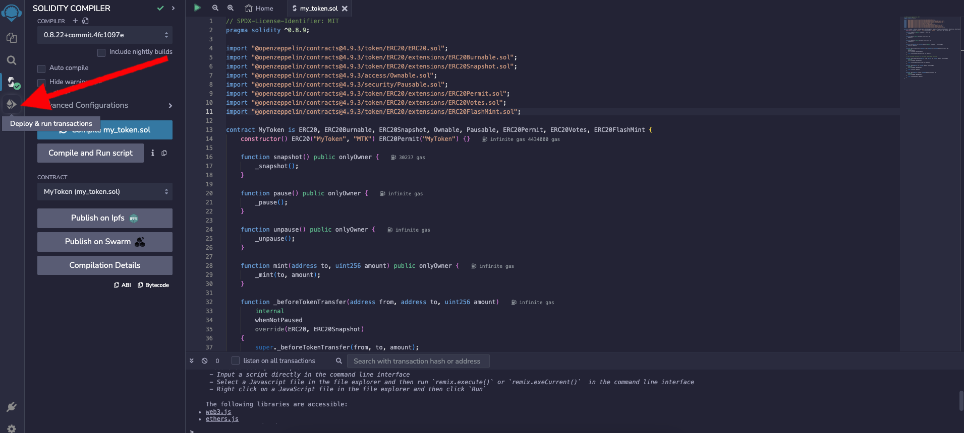This screenshot has width=964, height=433.
Task: Open Compilation Details
Action: (105, 265)
